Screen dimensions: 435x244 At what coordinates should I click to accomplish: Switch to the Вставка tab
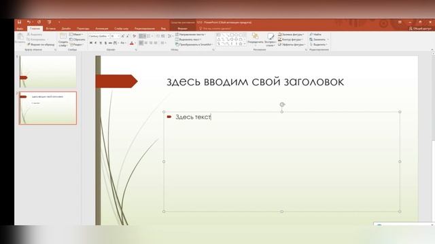(x=51, y=28)
